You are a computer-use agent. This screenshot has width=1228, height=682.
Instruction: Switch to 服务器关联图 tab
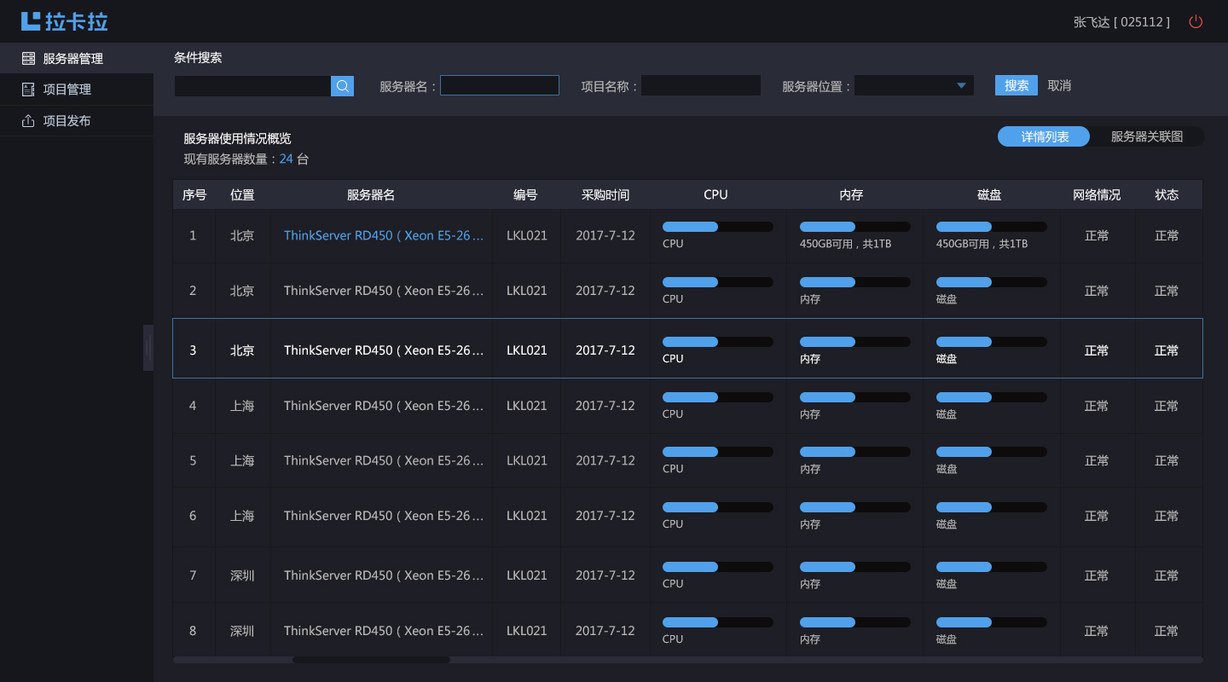tap(1147, 136)
